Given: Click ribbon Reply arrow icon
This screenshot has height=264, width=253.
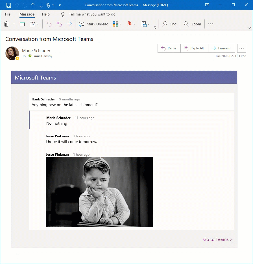Looking at the screenshot, I should pyautogui.click(x=49, y=24).
